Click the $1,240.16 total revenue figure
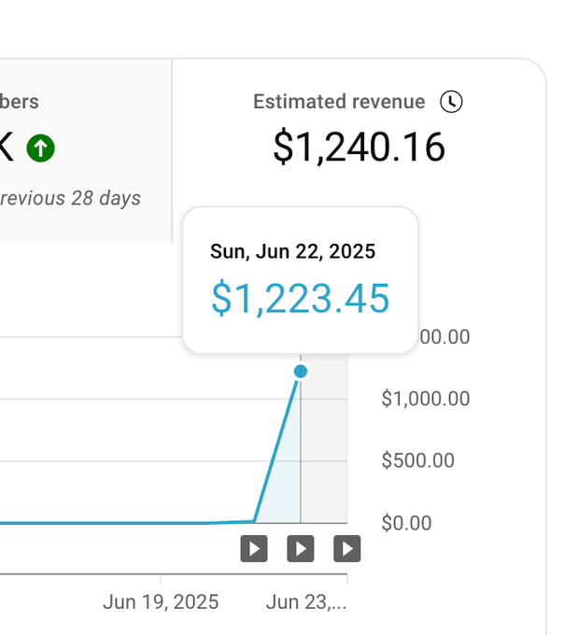Screen dimensions: 564x635 [359, 147]
